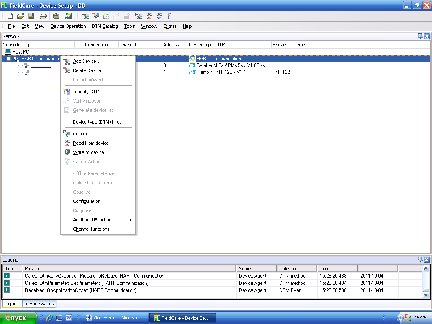Open the пуск Start button

pos(18,318)
